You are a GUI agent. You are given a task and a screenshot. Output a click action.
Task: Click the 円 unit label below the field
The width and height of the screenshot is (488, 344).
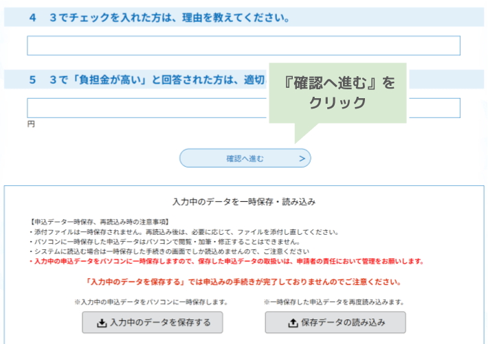click(31, 124)
